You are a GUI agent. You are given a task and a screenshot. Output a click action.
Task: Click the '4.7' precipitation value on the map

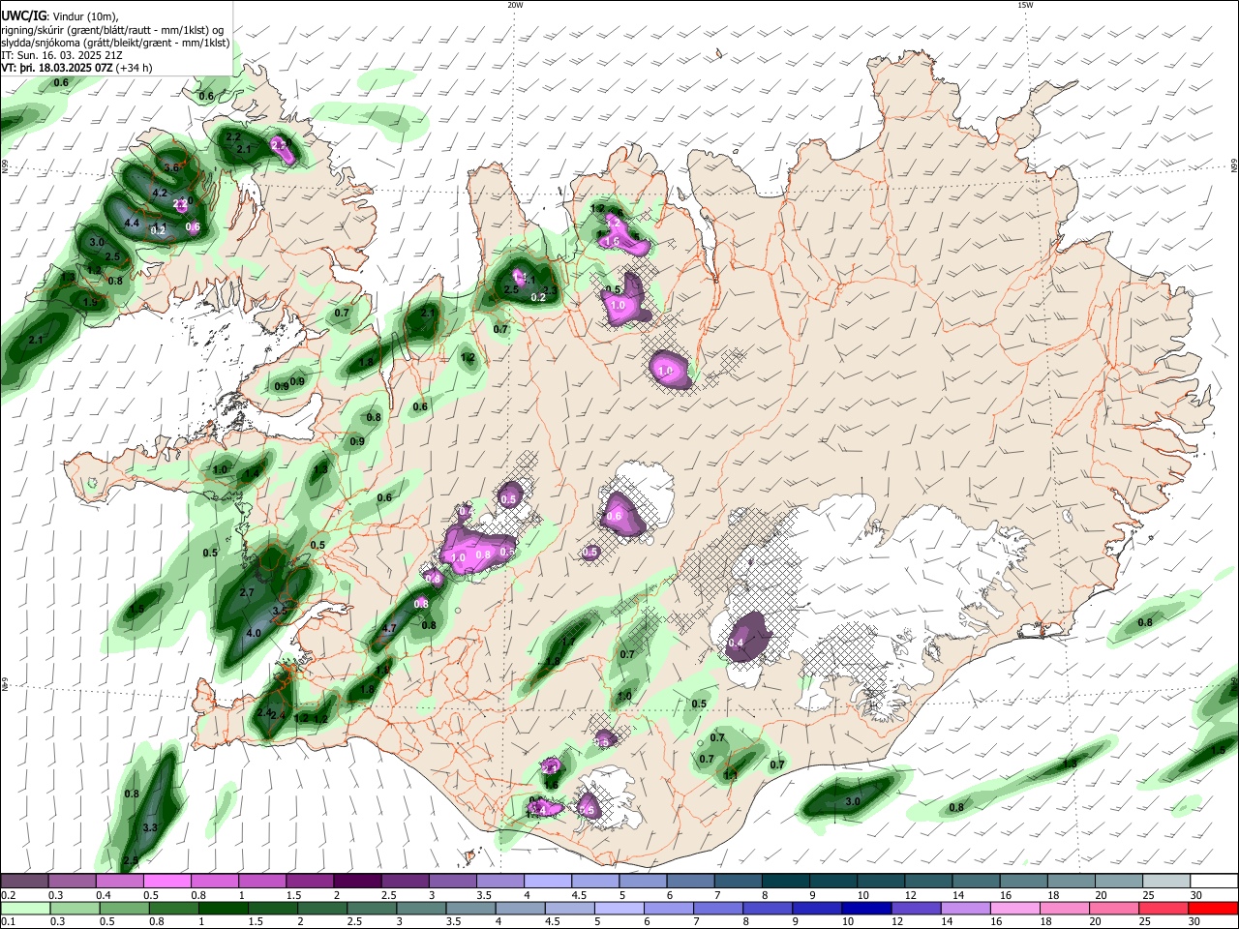[390, 628]
